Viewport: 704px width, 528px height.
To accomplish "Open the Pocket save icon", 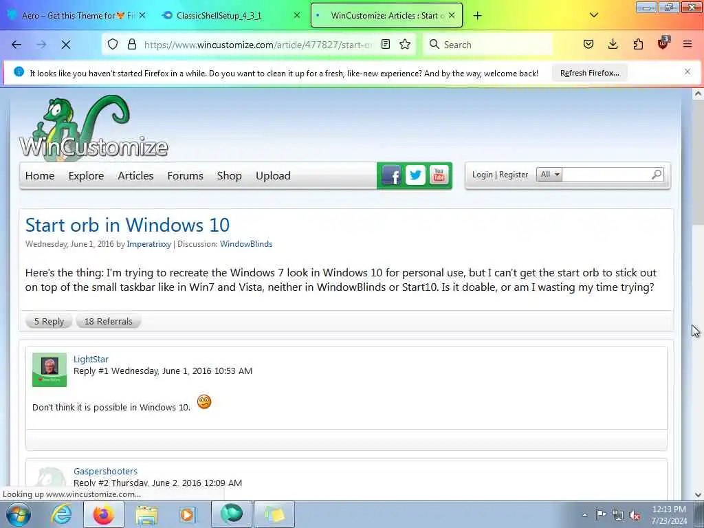I will 588,45.
